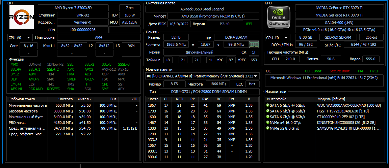The height and width of the screenshot is (168, 389).
Task: Open the CPU #0 selector dropdown
Action: tap(20, 38)
